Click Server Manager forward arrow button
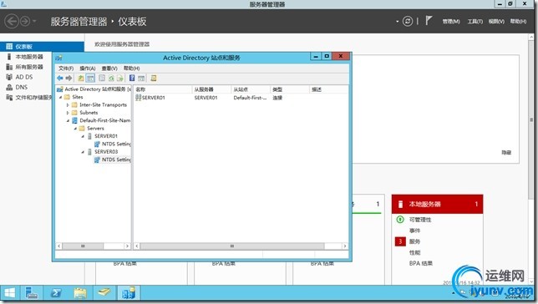The height and width of the screenshot is (304, 538). pos(25,21)
